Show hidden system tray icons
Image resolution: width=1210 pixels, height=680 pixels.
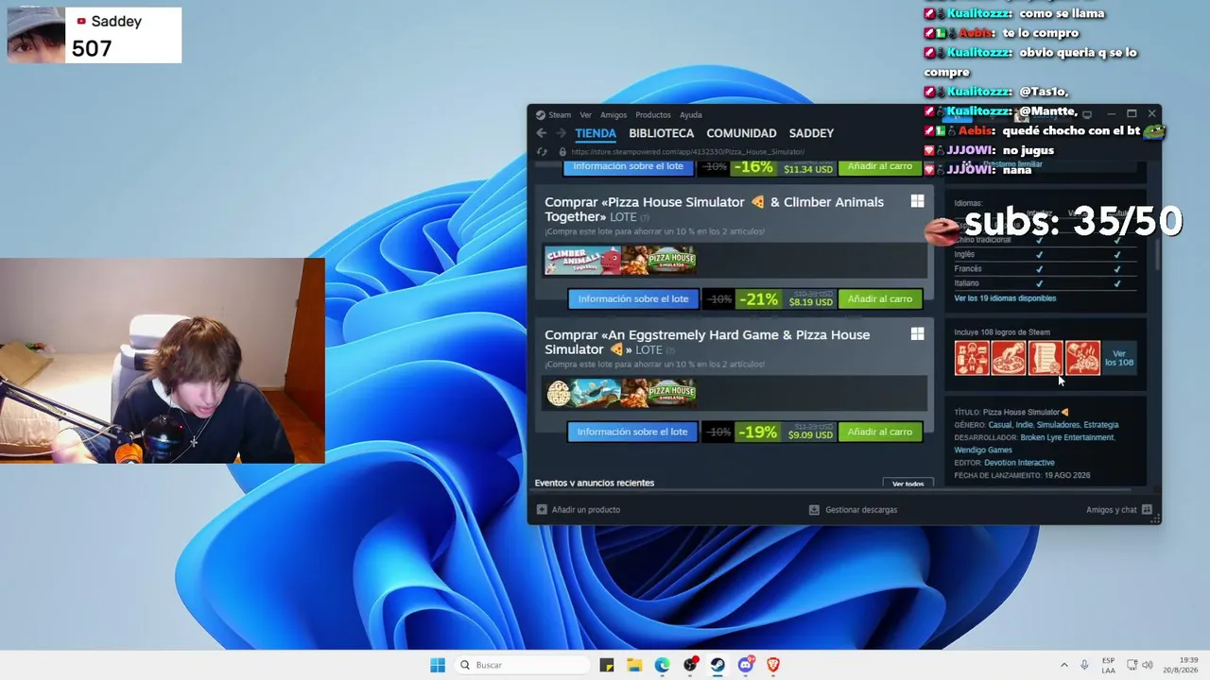(x=1063, y=665)
